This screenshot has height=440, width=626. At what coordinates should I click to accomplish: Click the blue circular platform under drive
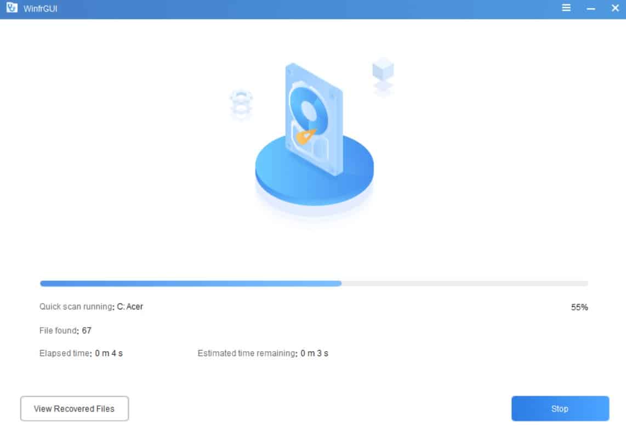pos(314,176)
